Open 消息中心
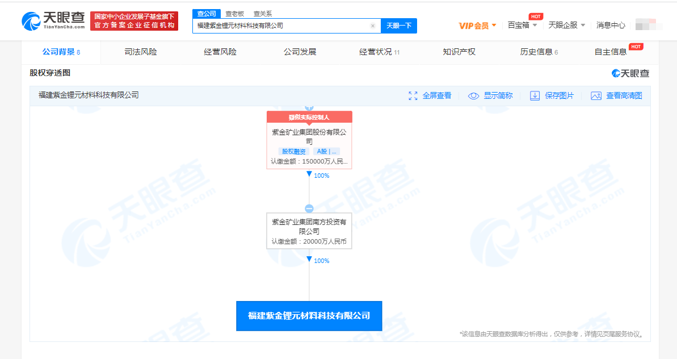677x359 pixels. click(611, 25)
